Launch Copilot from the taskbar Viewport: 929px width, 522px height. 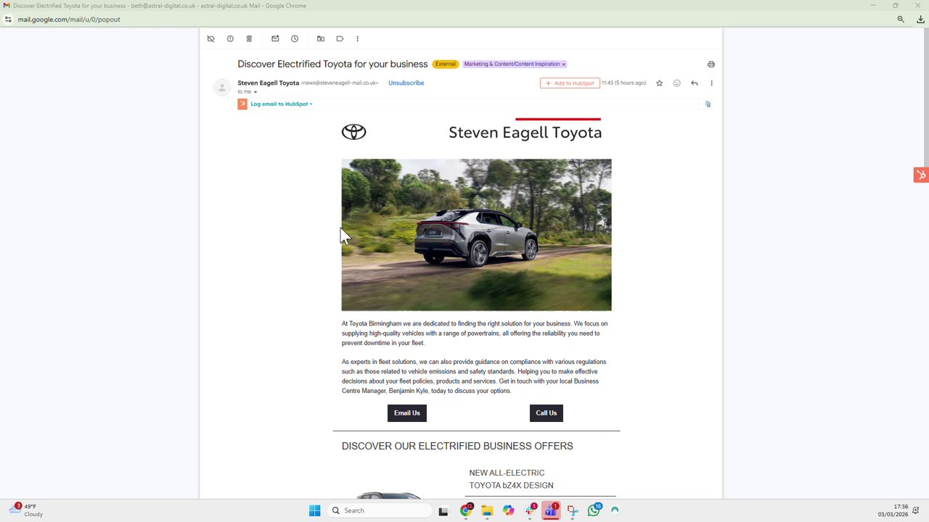(x=508, y=511)
